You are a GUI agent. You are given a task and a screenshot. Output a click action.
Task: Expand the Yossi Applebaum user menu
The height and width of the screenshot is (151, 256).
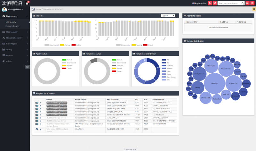pos(15,10)
